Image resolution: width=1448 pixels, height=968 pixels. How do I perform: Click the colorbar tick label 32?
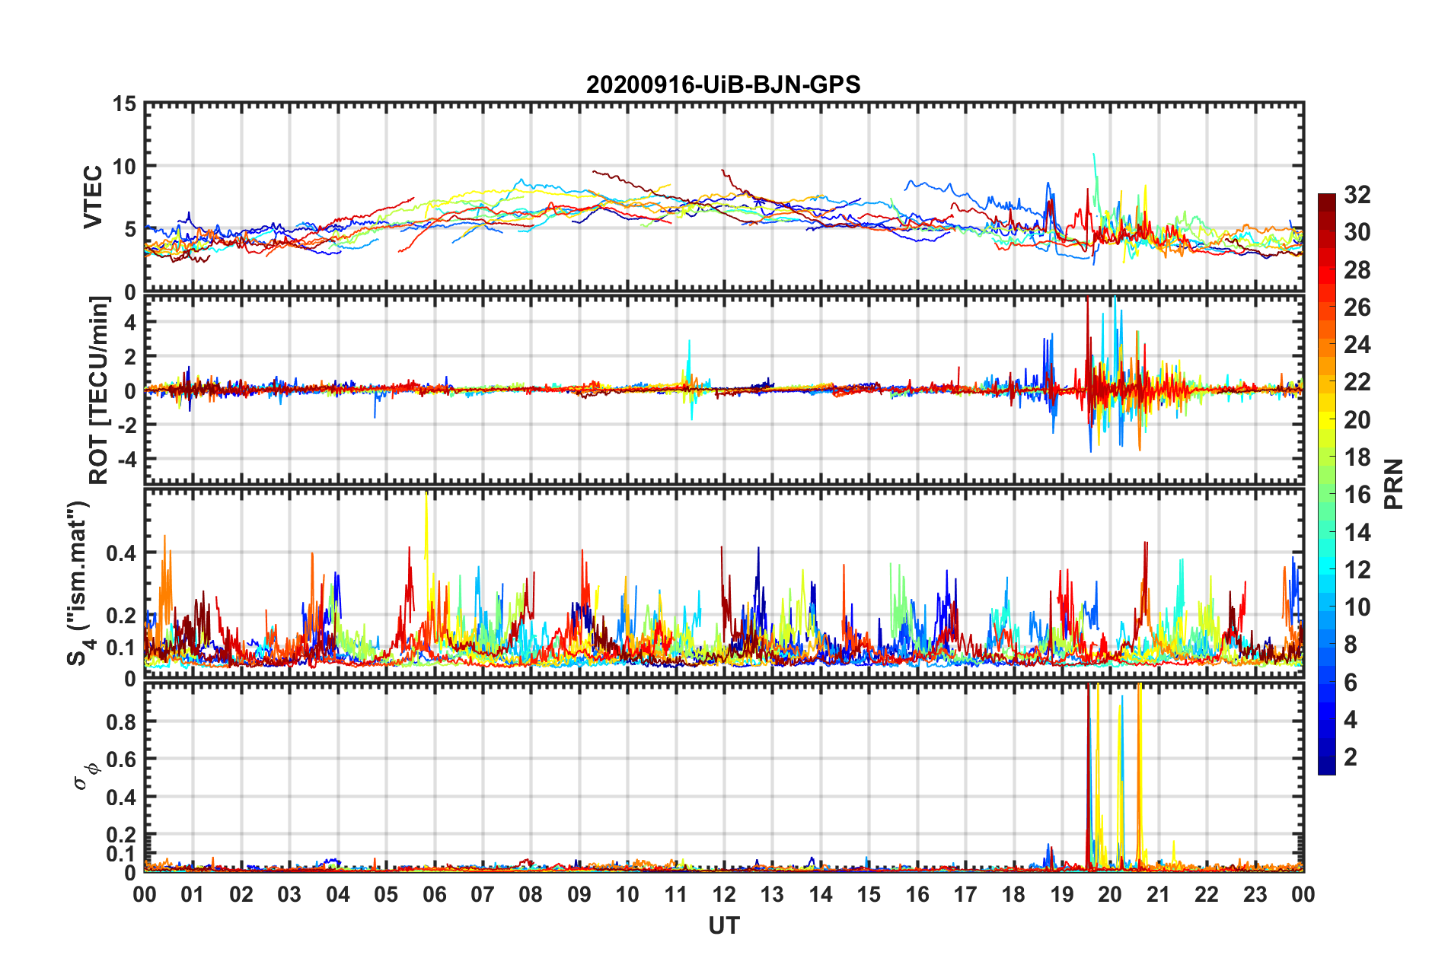point(1357,195)
